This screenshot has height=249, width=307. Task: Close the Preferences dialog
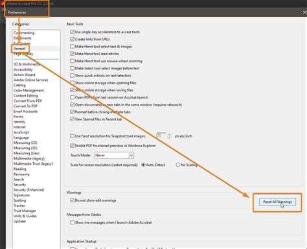pos(304,12)
